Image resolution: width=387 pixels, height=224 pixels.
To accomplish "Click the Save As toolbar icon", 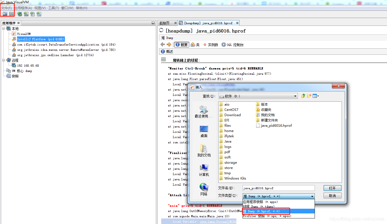I will 11,14.
